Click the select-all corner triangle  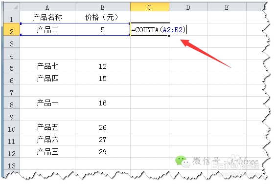click(16, 7)
